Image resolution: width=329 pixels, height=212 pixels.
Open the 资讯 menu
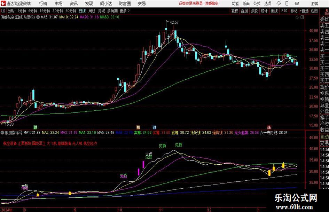74,3
